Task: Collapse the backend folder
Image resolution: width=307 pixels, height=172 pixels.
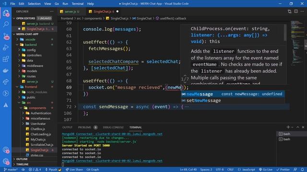Action: 31,44
